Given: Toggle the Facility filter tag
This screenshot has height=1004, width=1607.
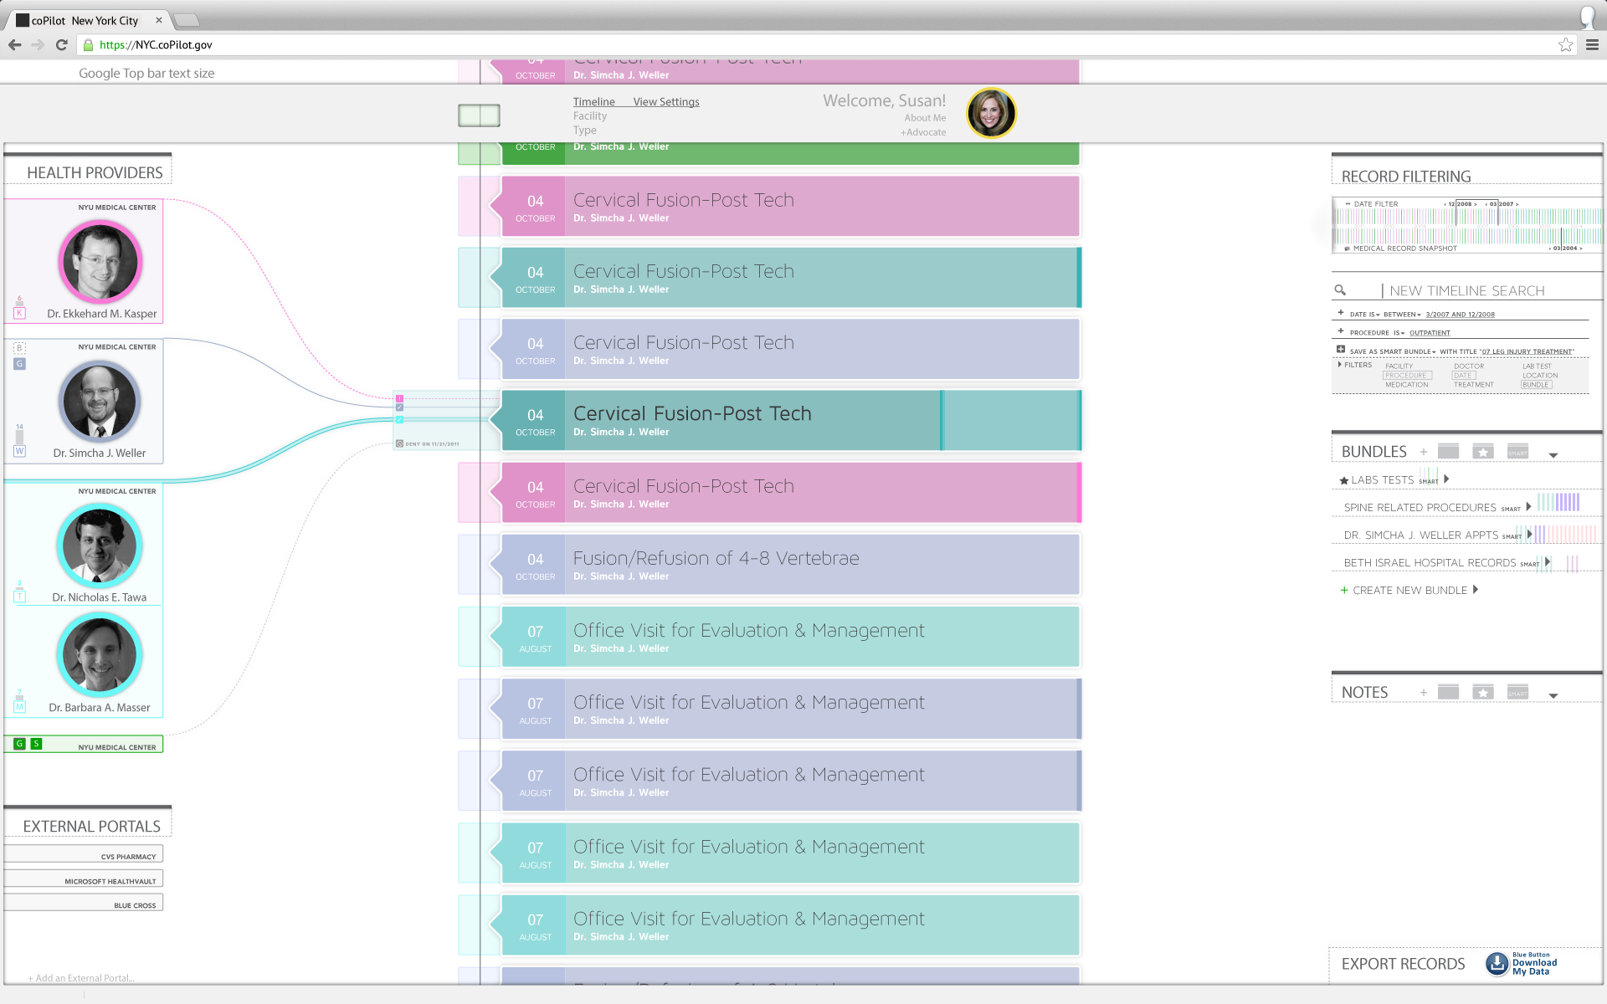Looking at the screenshot, I should click(x=1399, y=366).
